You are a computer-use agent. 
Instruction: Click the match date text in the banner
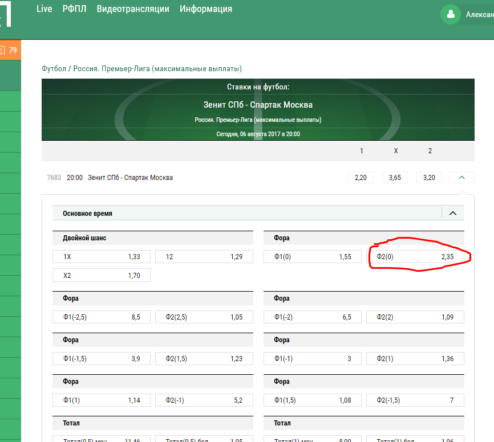pos(258,134)
